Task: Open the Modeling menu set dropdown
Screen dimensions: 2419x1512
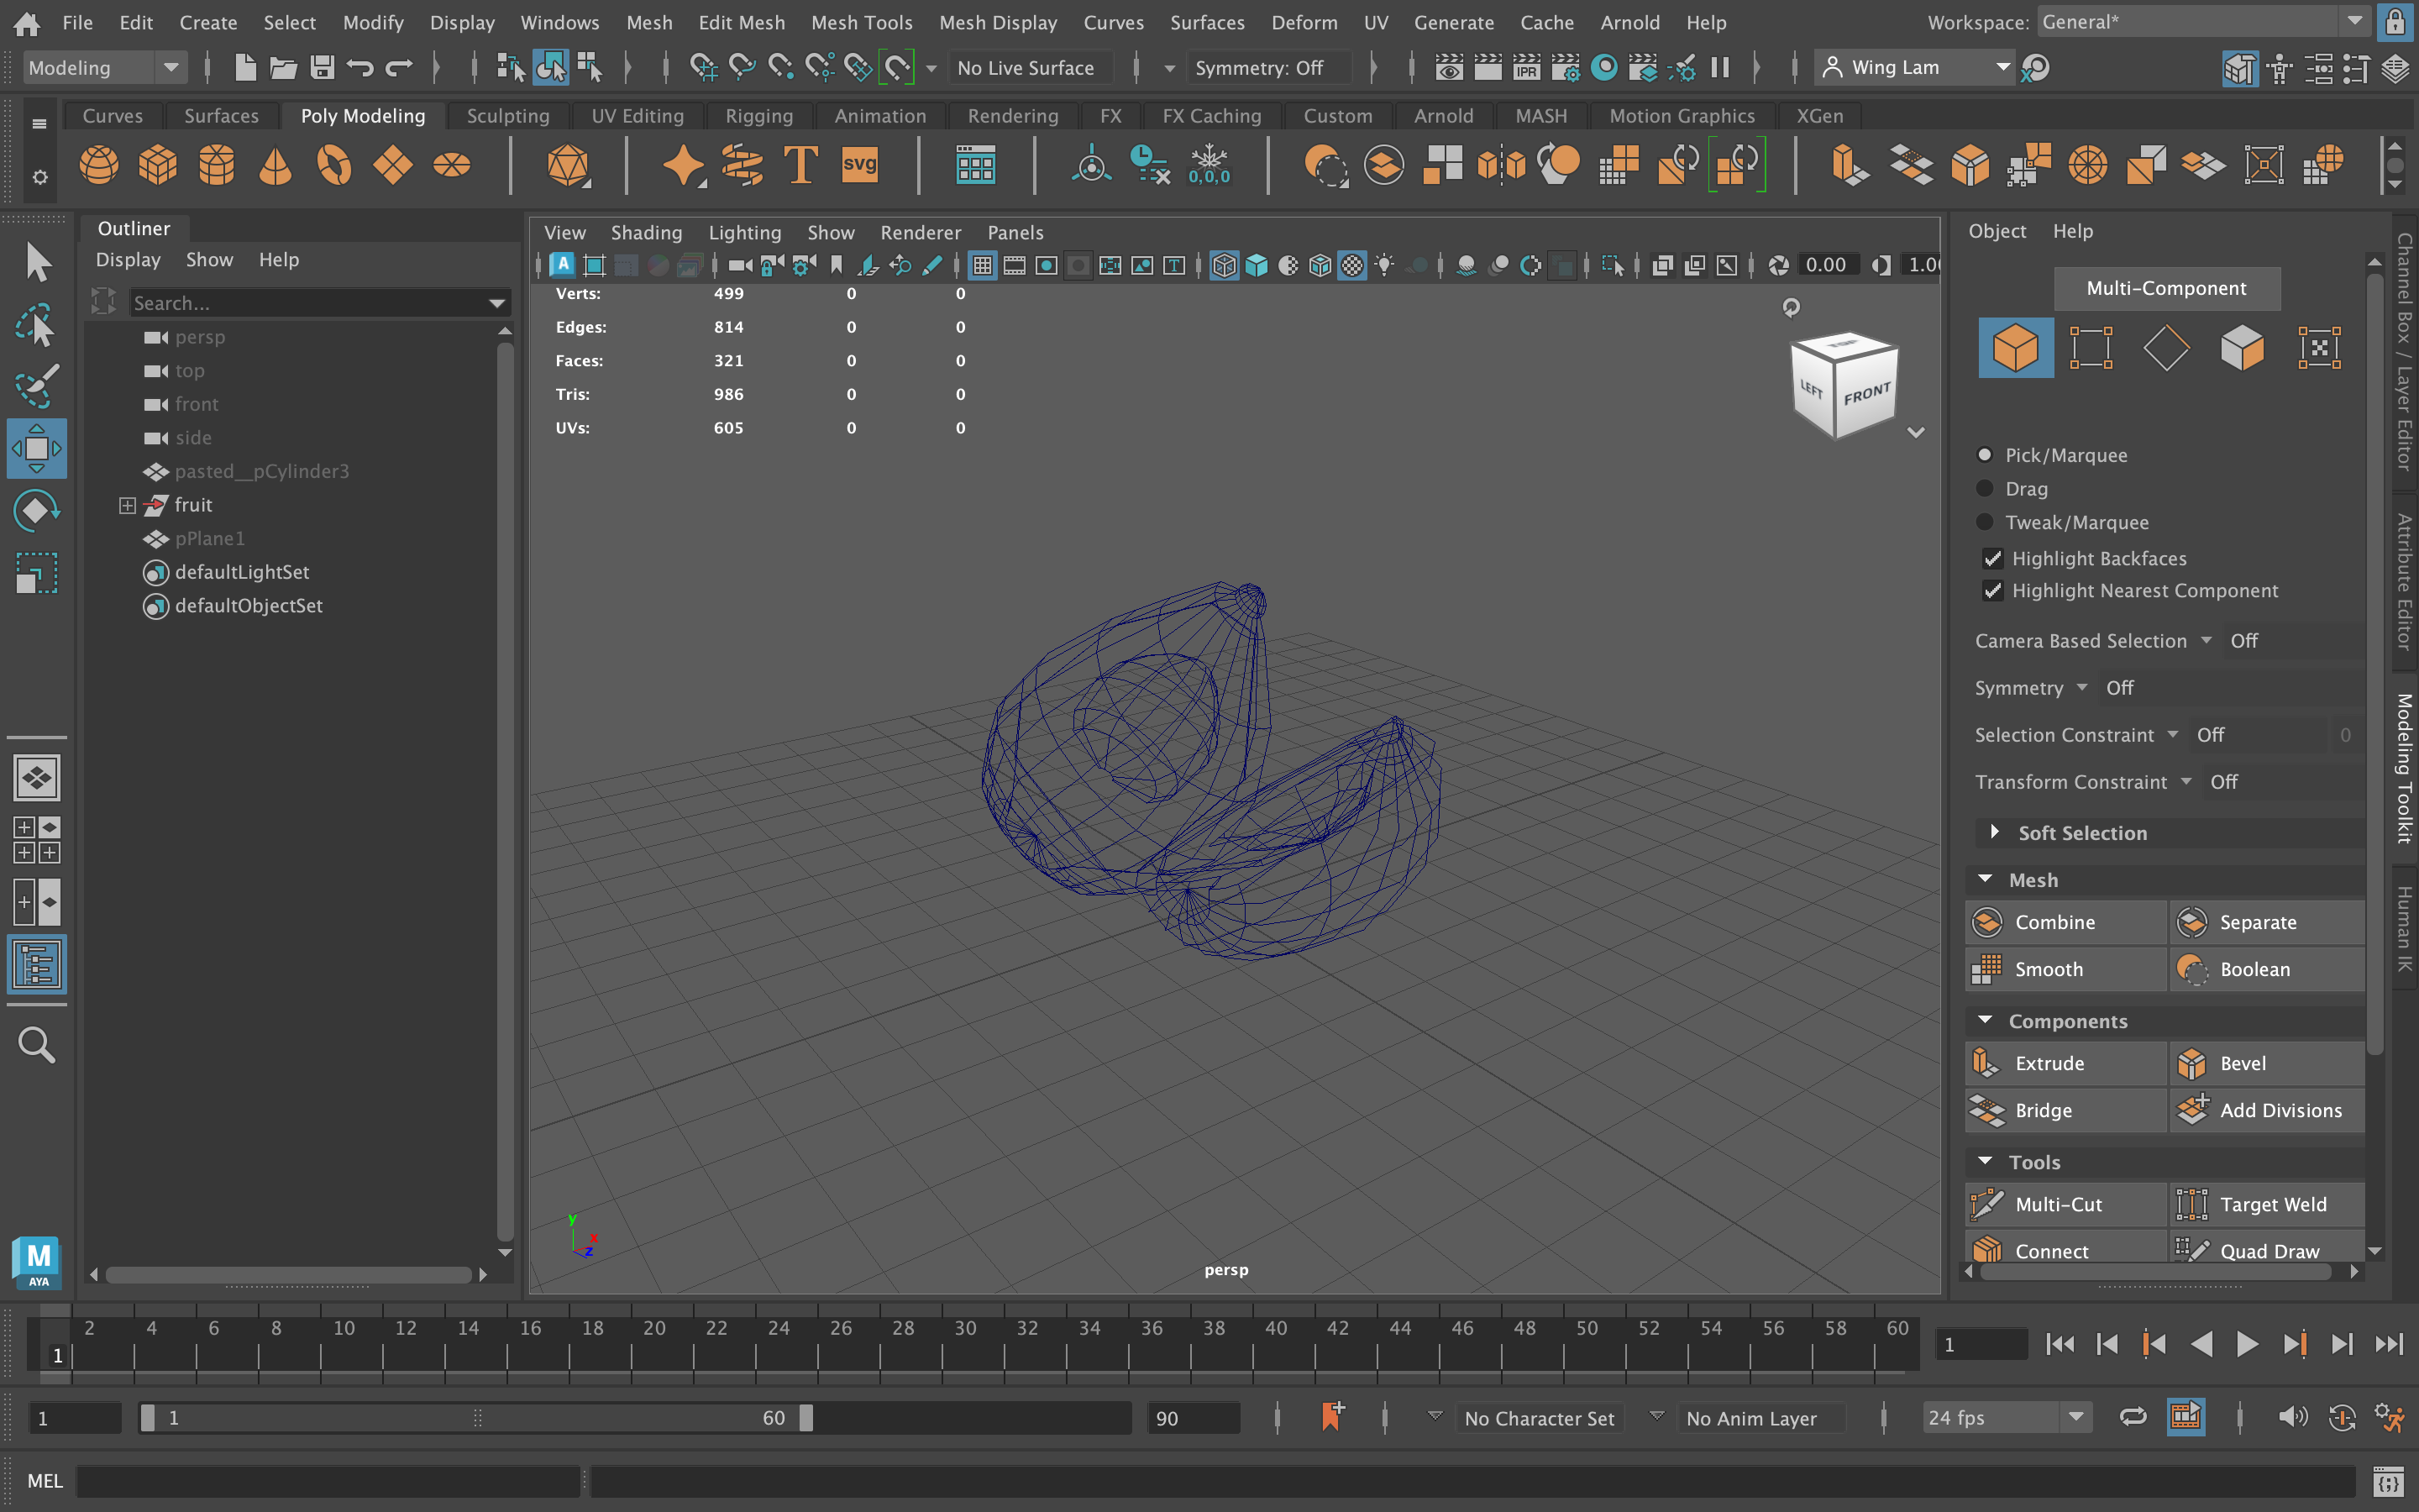Action: pos(103,68)
